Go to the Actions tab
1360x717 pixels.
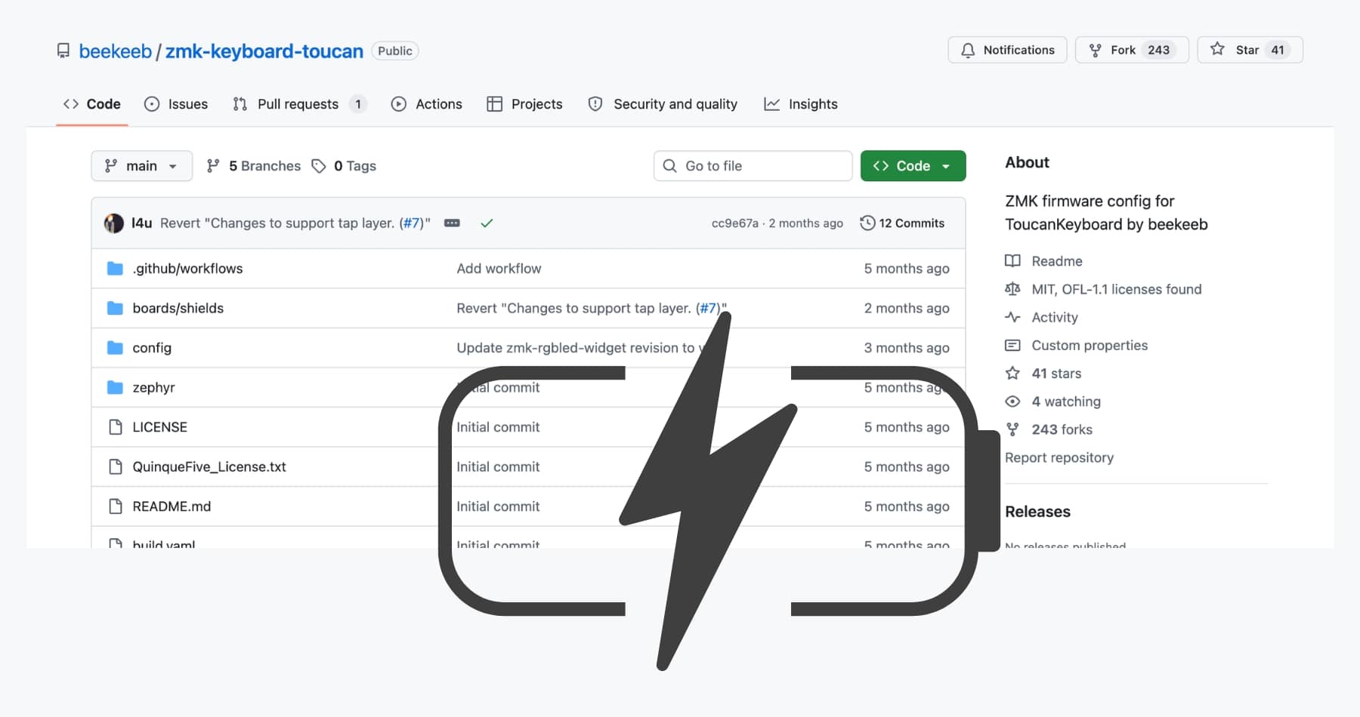427,104
